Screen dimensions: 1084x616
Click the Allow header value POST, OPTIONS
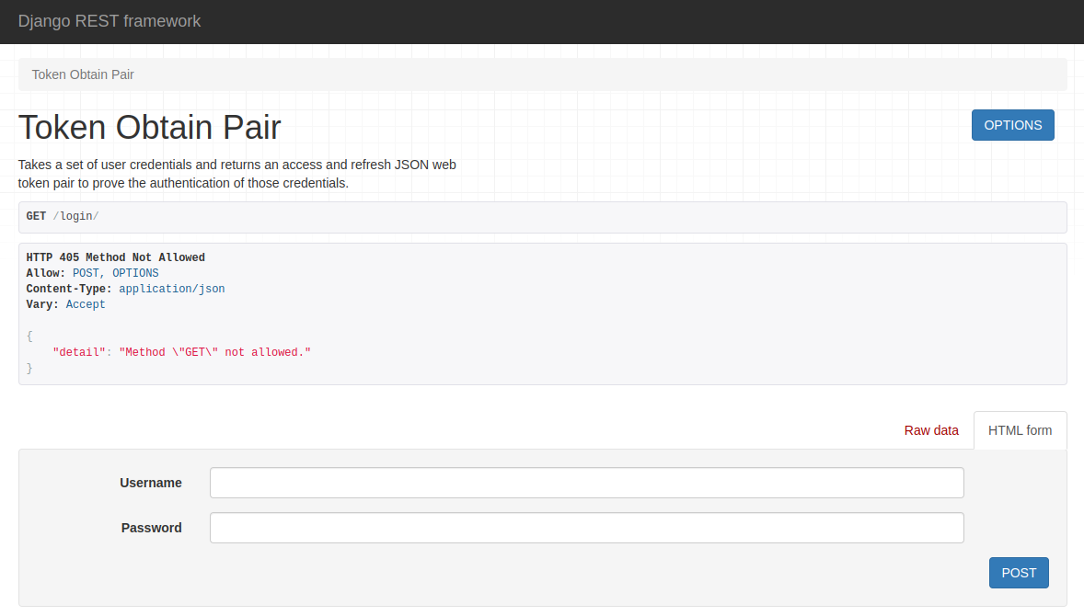(115, 273)
